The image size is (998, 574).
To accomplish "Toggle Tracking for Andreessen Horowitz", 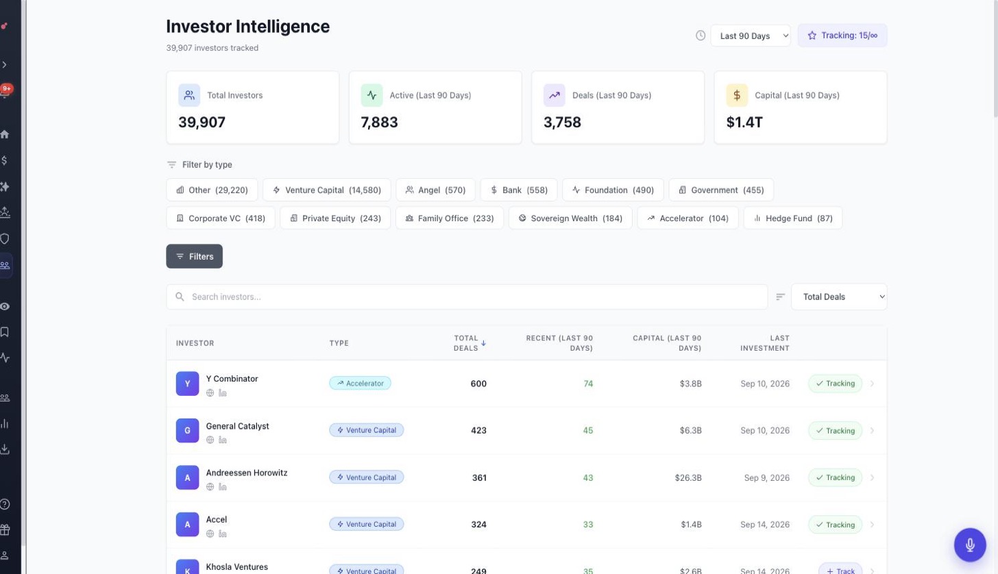I will pyautogui.click(x=835, y=477).
